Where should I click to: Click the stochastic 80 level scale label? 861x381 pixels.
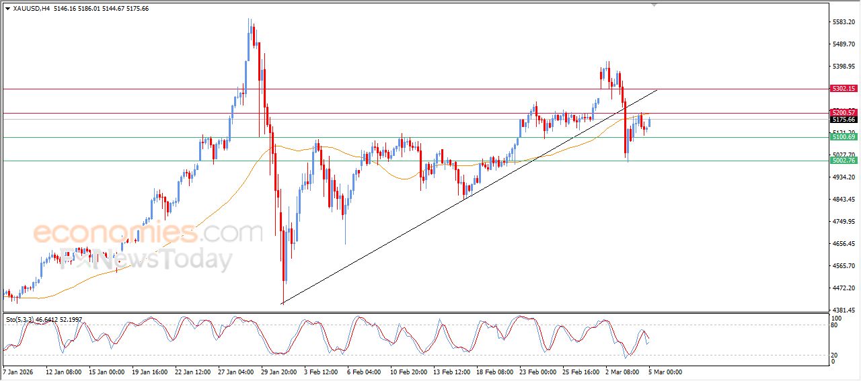pyautogui.click(x=836, y=325)
